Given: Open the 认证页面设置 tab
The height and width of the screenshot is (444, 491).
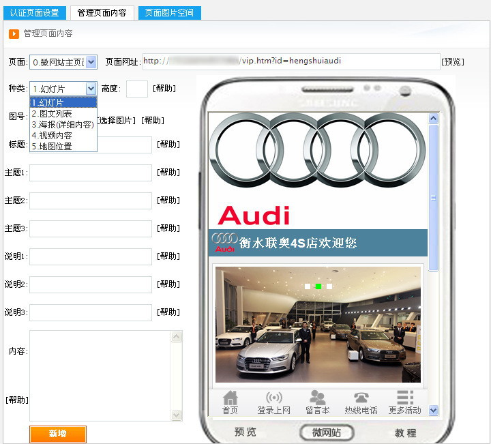Looking at the screenshot, I should pyautogui.click(x=35, y=13).
